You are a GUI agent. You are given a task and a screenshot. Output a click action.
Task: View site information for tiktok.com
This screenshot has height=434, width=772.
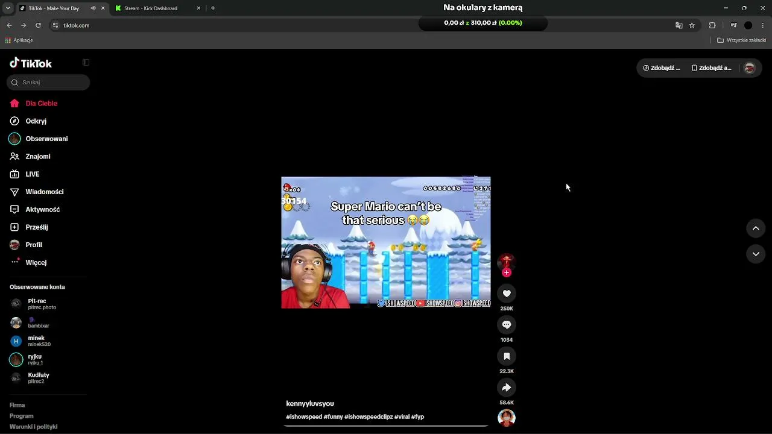click(55, 25)
